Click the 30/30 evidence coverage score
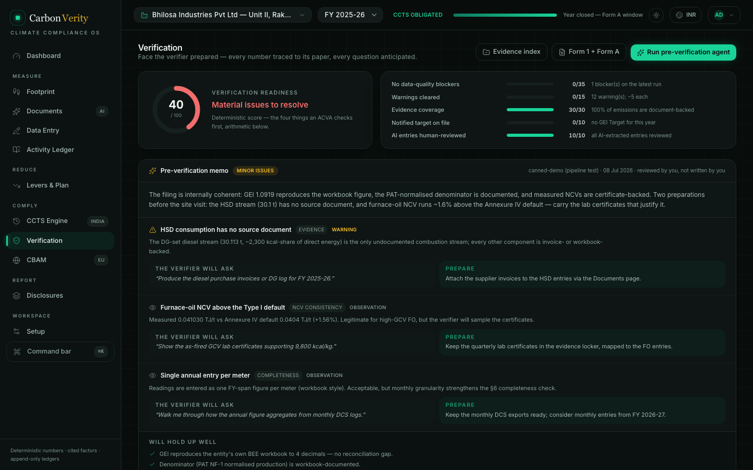753x470 pixels. click(577, 110)
